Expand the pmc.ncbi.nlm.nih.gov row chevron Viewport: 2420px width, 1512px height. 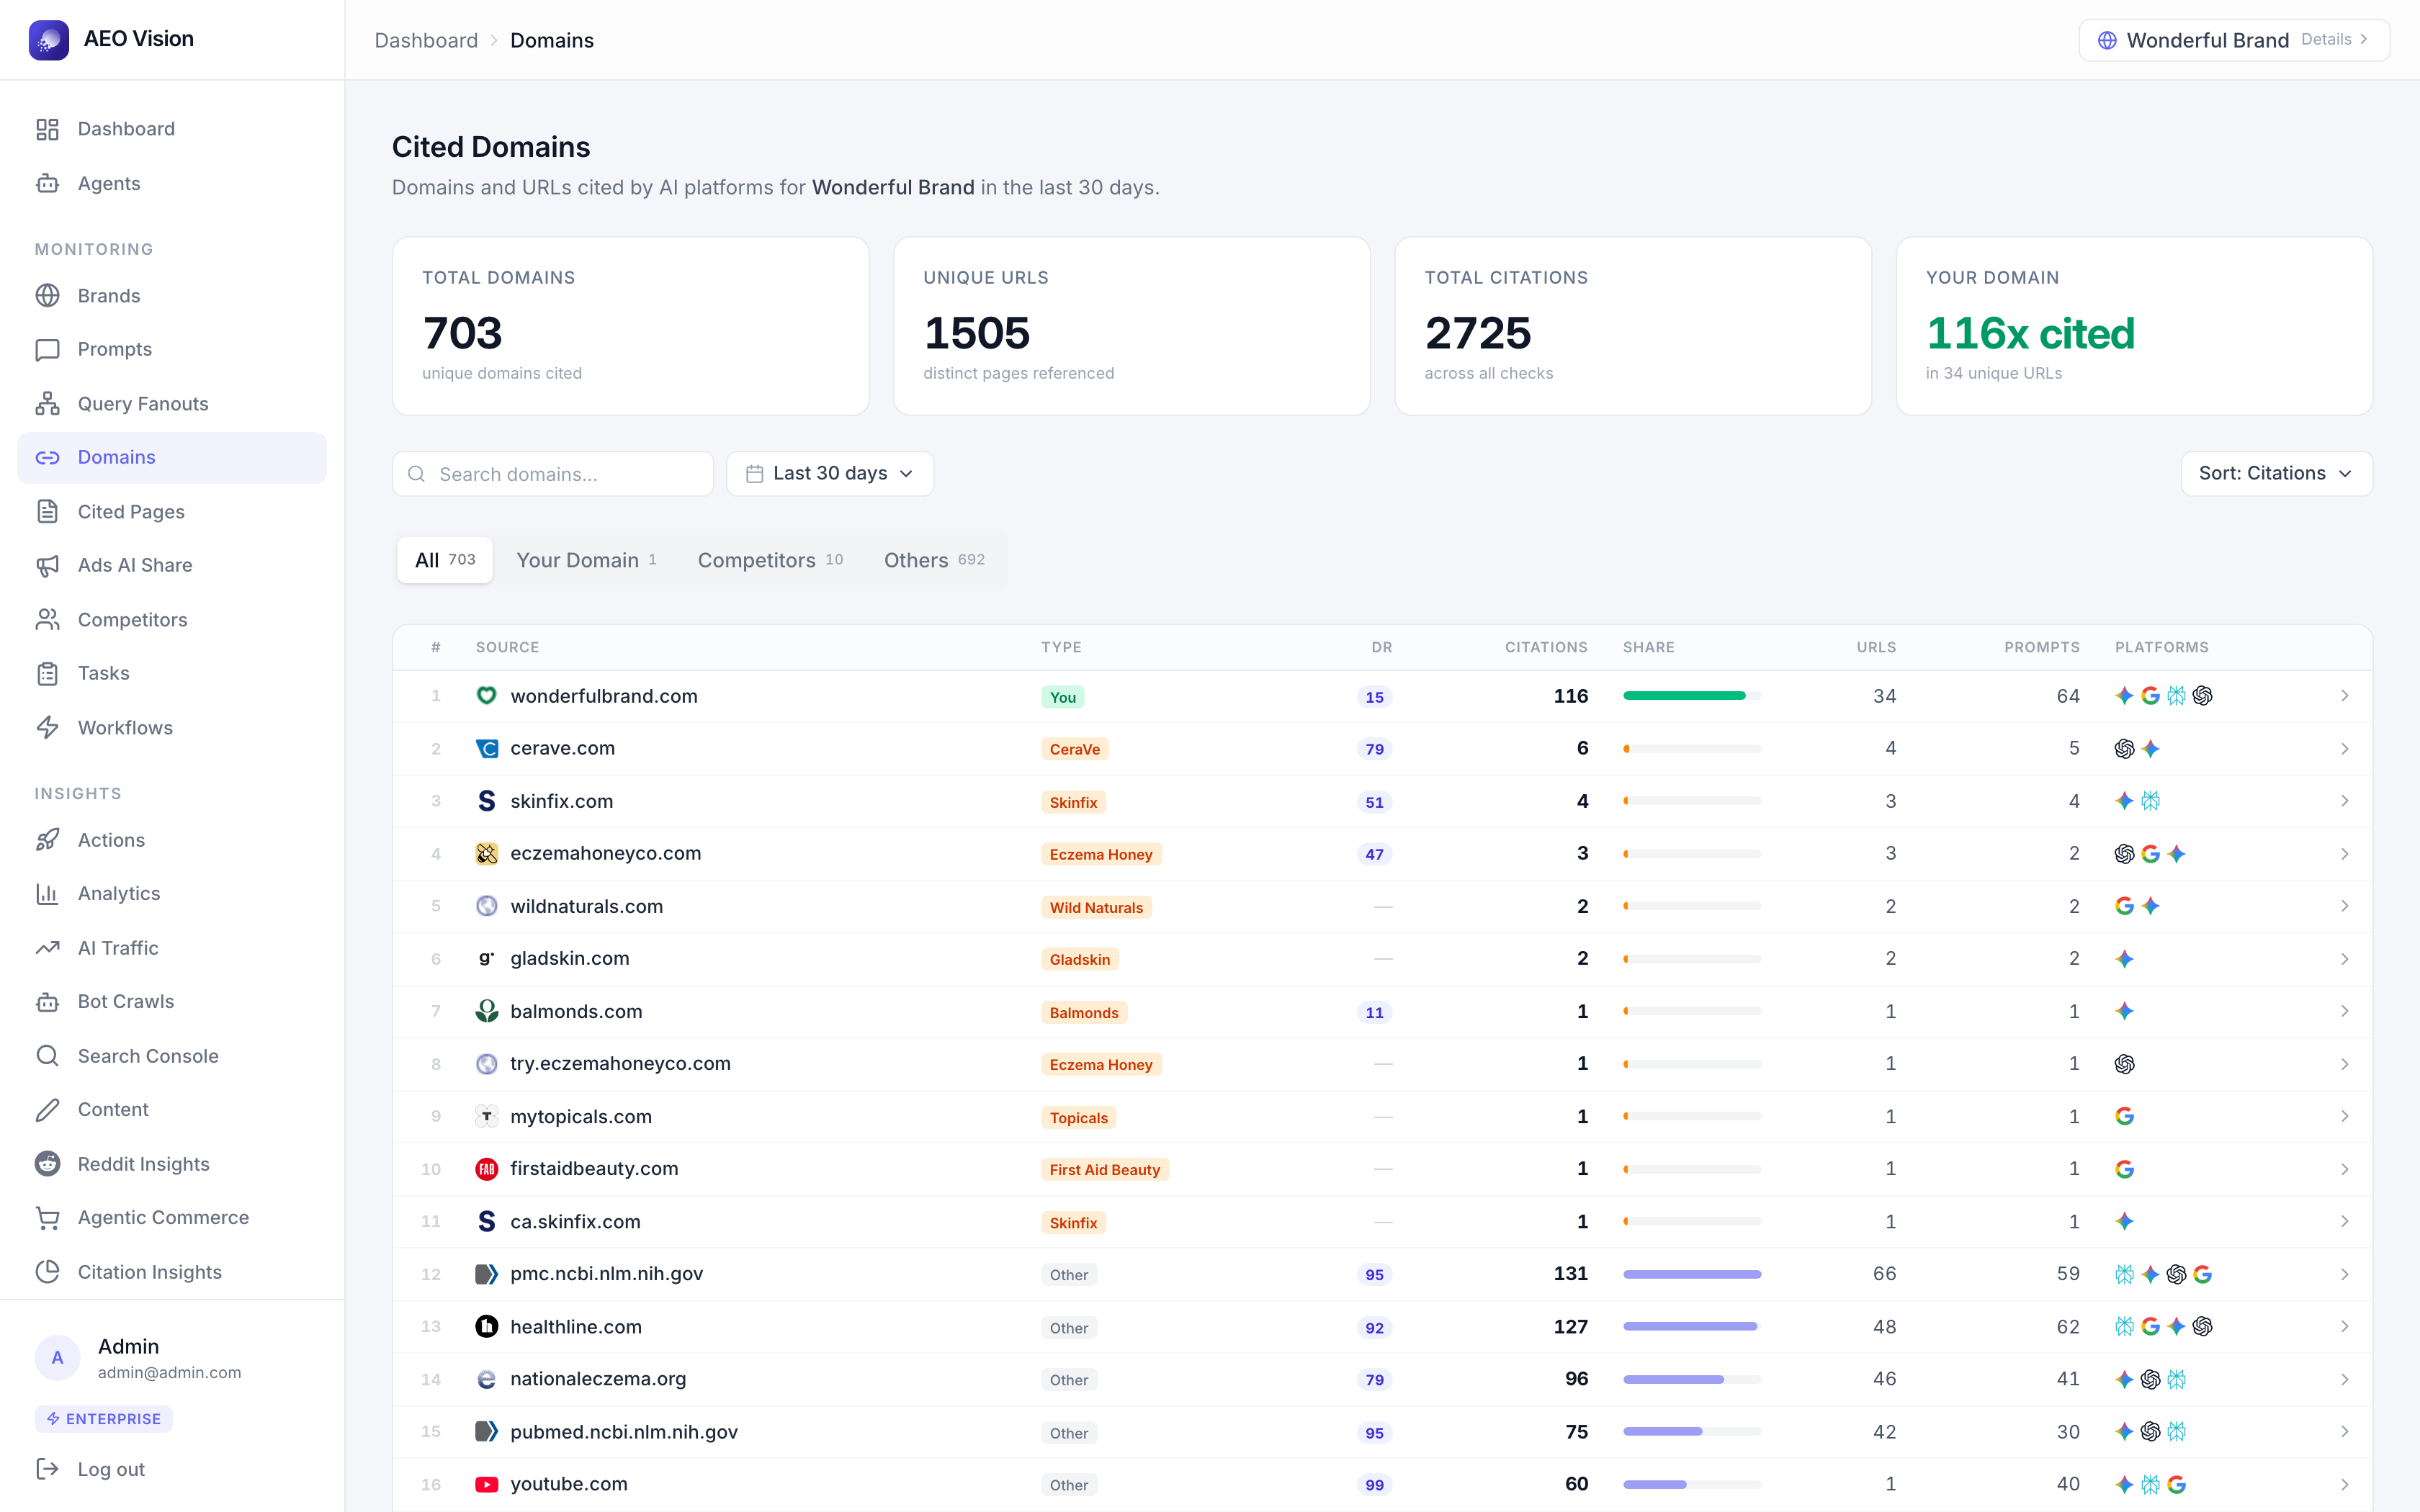pos(2344,1274)
